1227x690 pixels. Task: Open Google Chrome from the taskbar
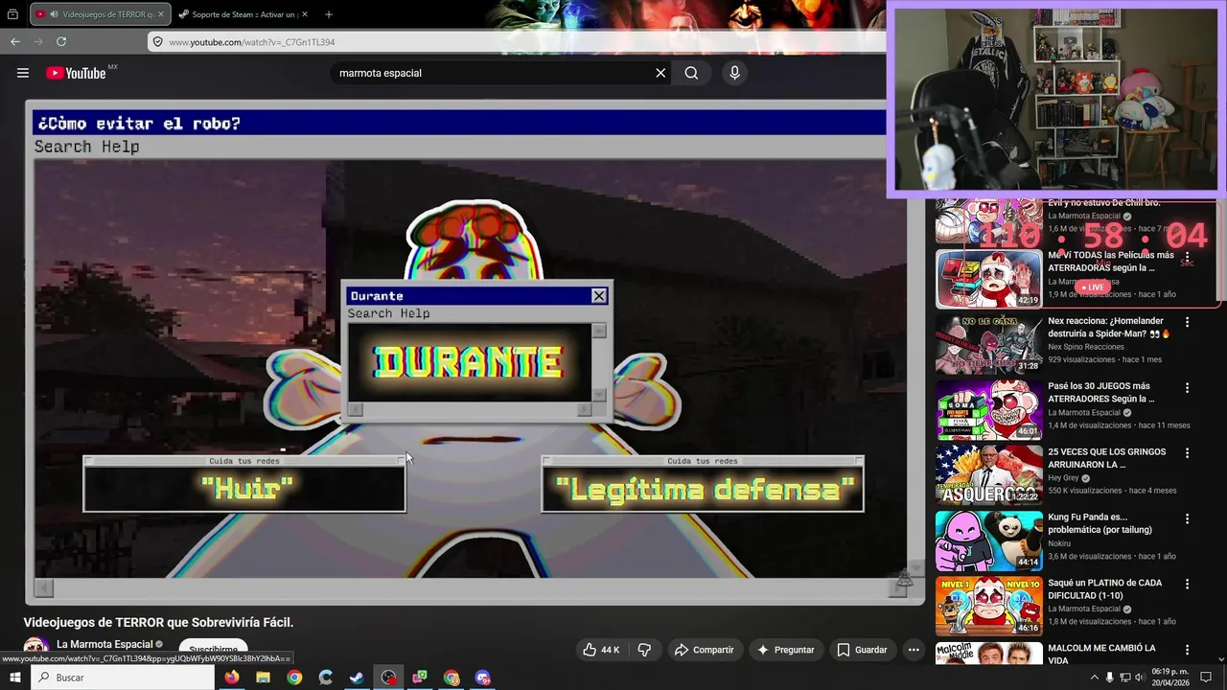294,678
